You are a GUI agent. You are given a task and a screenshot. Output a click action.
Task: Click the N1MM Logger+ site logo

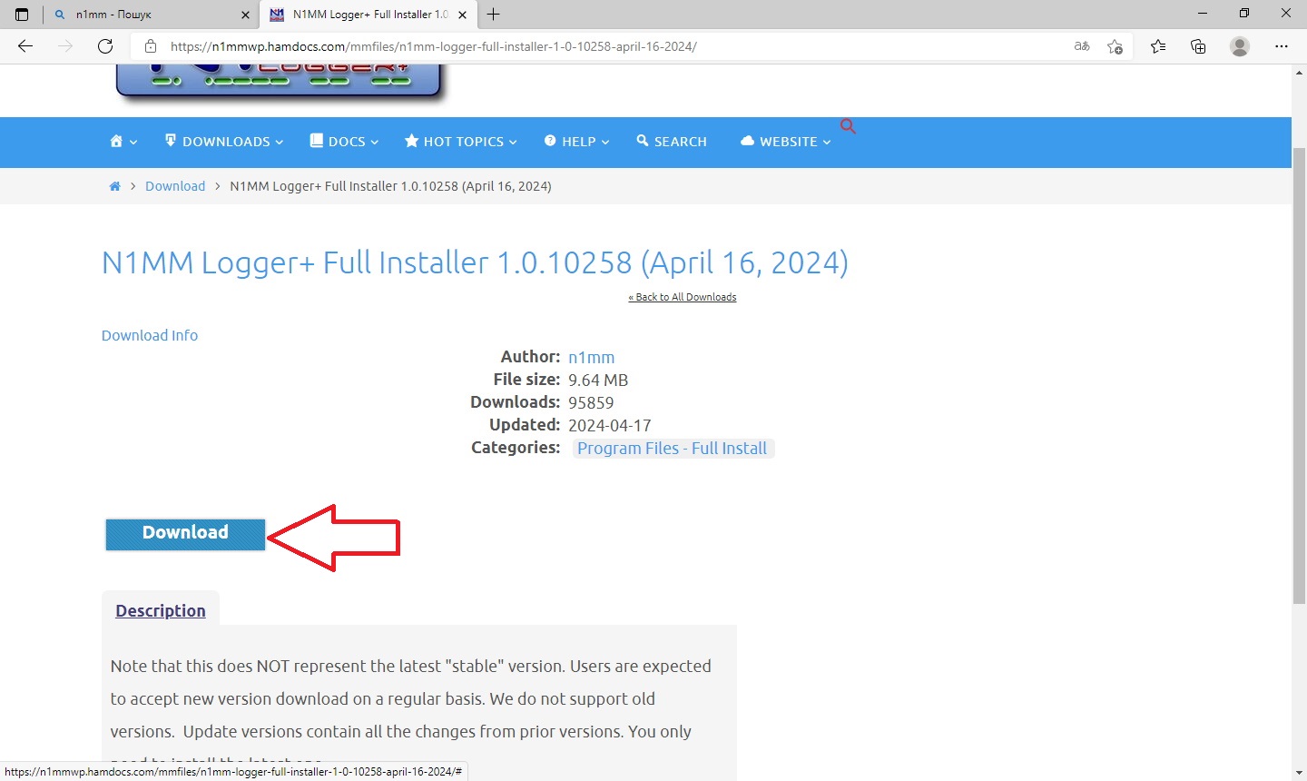tap(281, 83)
